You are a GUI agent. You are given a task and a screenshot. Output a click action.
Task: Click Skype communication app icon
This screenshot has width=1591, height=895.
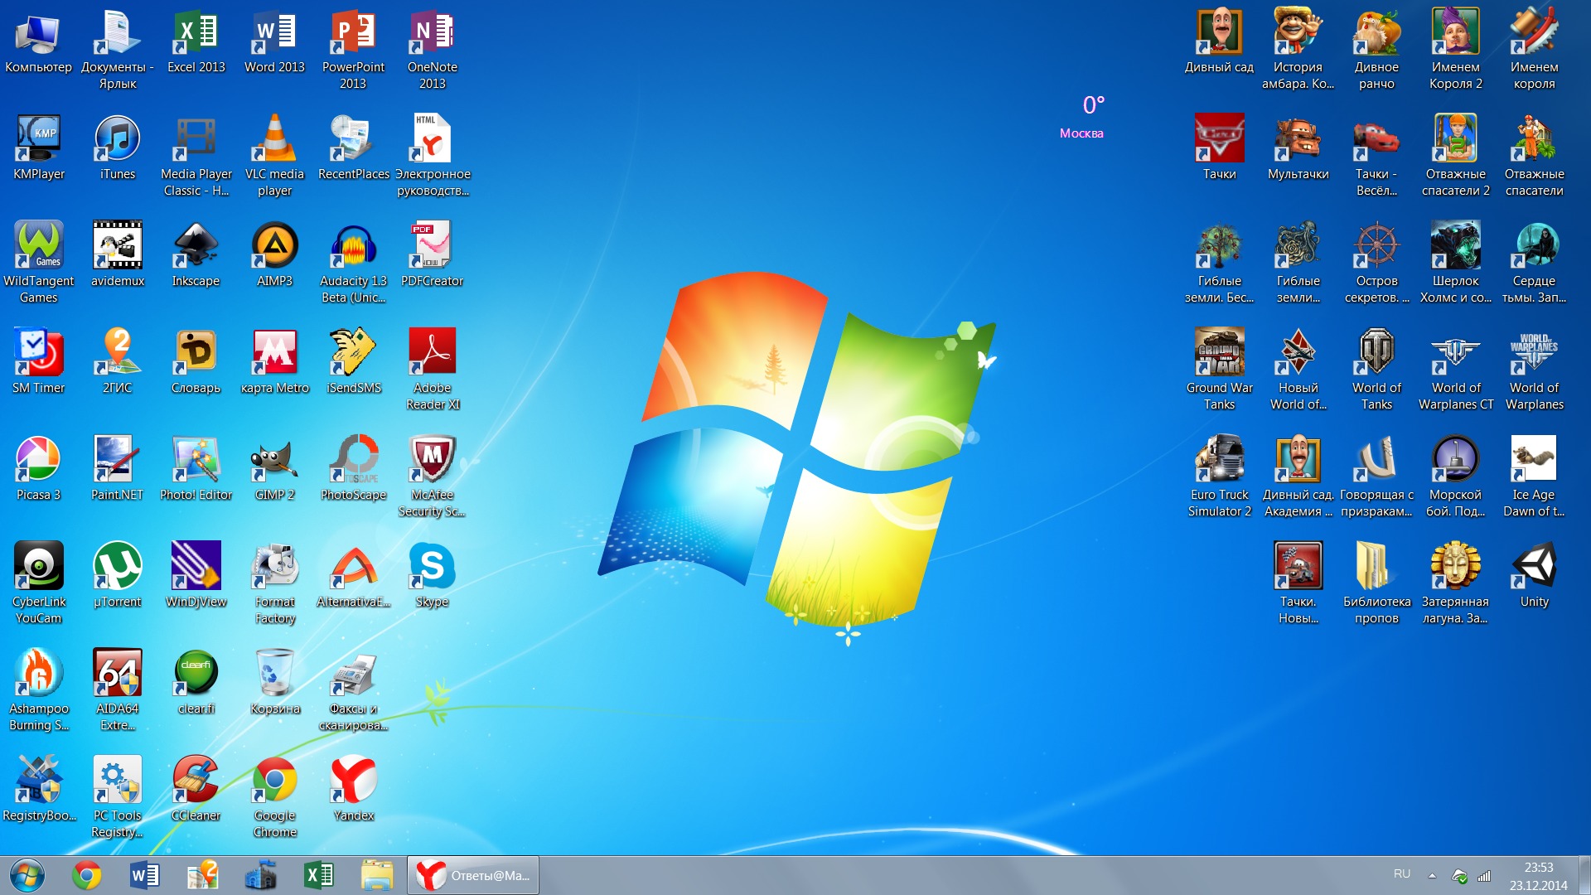coord(434,568)
